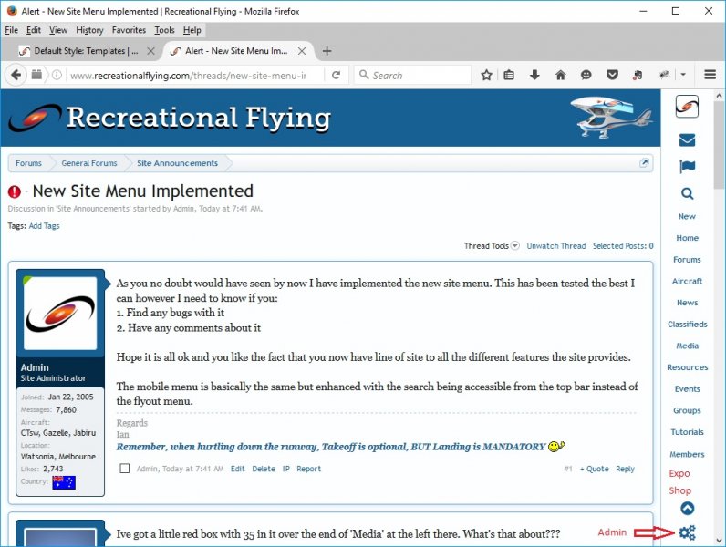Open Events in the sidebar menu
Image resolution: width=726 pixels, height=547 pixels.
point(687,388)
